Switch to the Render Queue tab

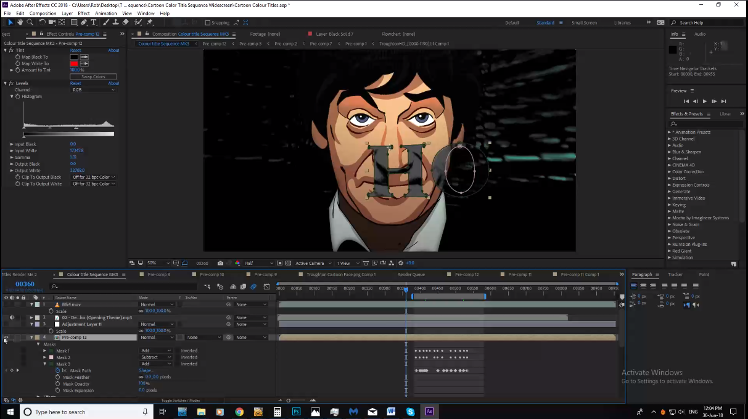tap(411, 274)
